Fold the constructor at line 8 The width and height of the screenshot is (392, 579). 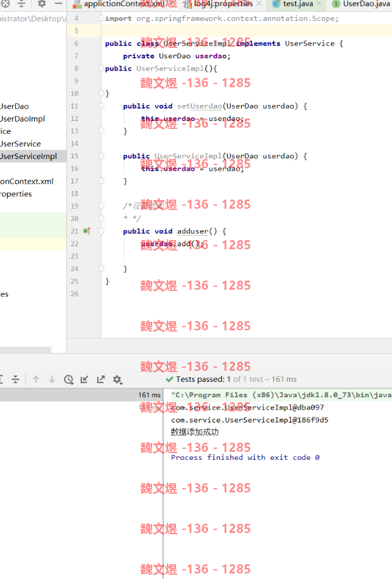(x=101, y=68)
